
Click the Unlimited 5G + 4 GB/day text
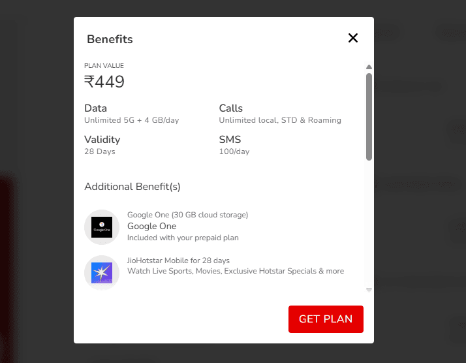tap(131, 120)
